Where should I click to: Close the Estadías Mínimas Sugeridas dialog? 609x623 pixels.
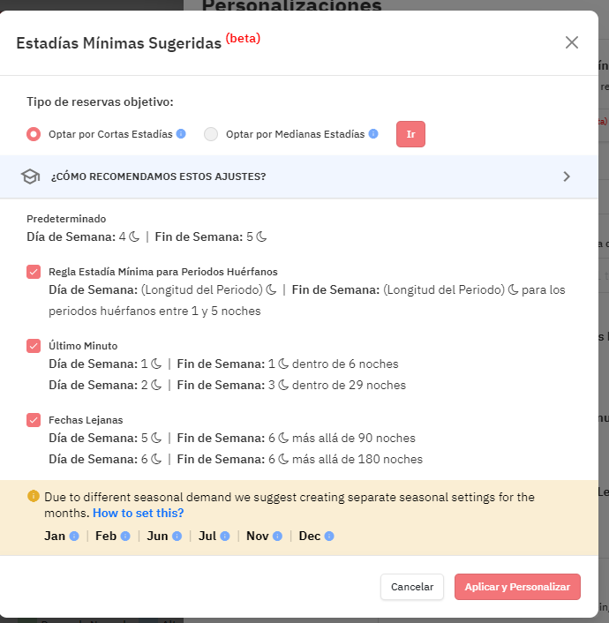[x=572, y=42]
